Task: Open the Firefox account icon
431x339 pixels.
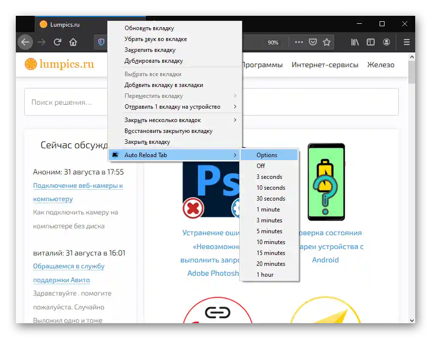Action: [x=387, y=42]
